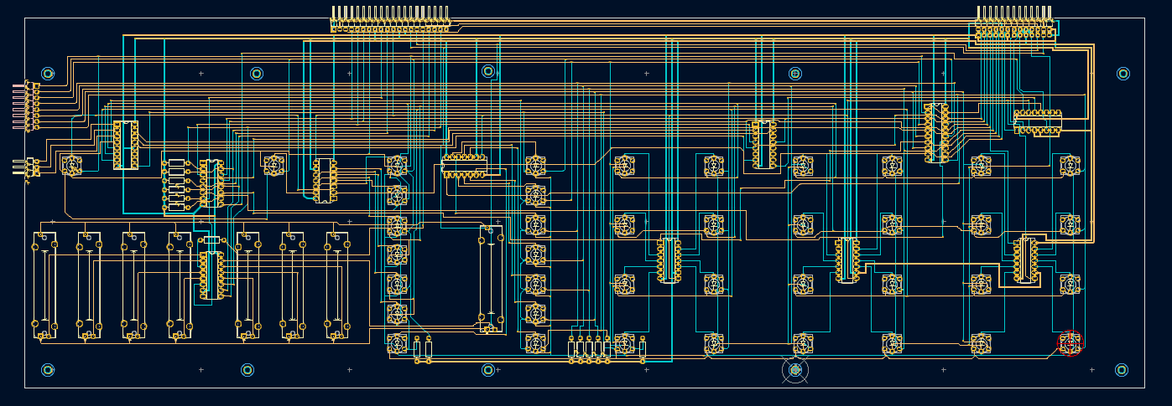
Task: Select the top-right corner mounting hole
Action: [1123, 74]
